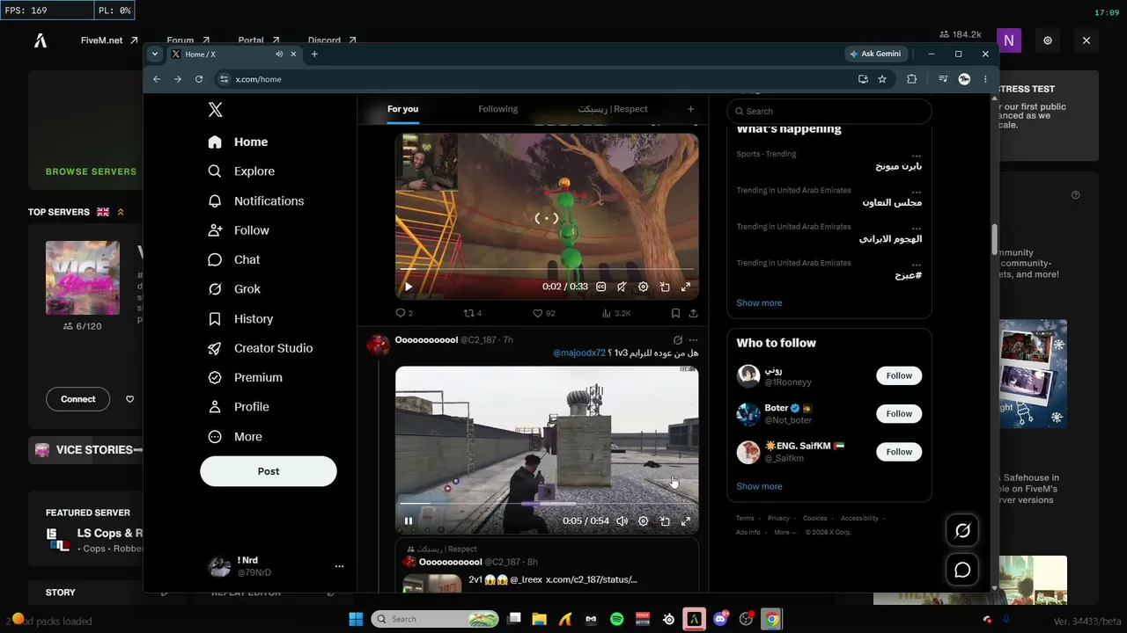The width and height of the screenshot is (1127, 633).
Task: Open Grok actions on Oooooooooool's post
Action: [677, 340]
